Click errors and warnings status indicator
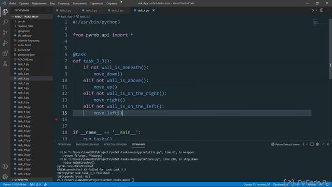Screen dimensions: 332x187 click(35, 184)
